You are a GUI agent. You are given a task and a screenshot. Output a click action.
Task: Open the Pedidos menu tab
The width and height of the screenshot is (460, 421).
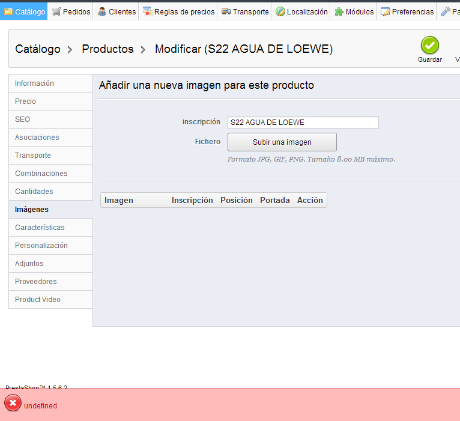(x=70, y=11)
